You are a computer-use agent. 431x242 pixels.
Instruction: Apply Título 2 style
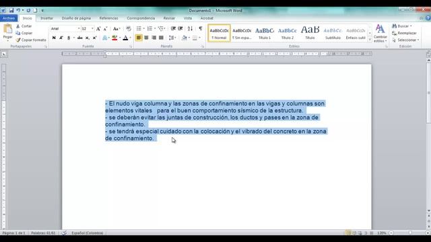(x=288, y=33)
